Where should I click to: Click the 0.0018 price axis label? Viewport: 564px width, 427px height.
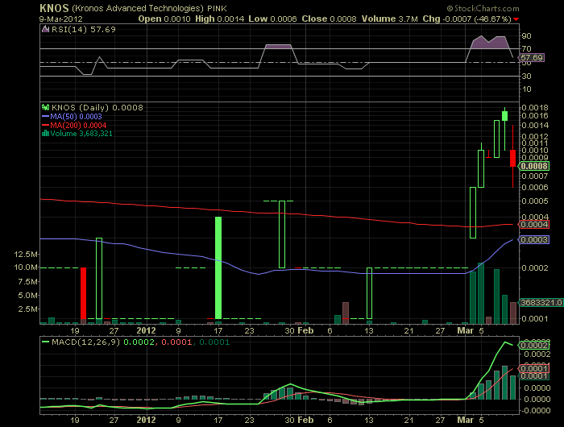[535, 108]
